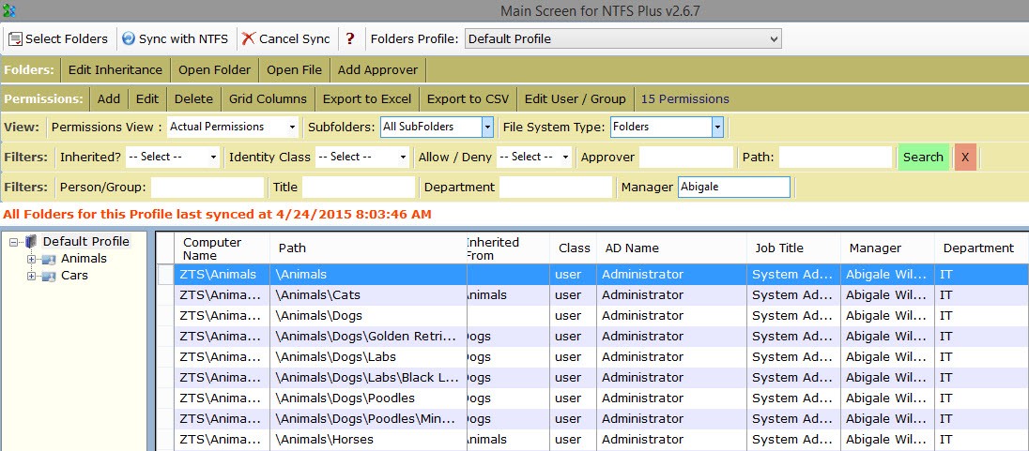Sort by Manager column header
This screenshot has height=451, width=1029.
point(887,248)
